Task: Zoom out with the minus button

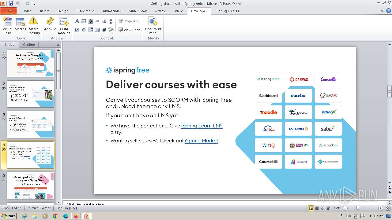Action: (345, 208)
